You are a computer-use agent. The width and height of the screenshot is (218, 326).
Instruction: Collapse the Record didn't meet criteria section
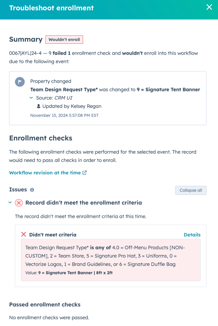10,203
